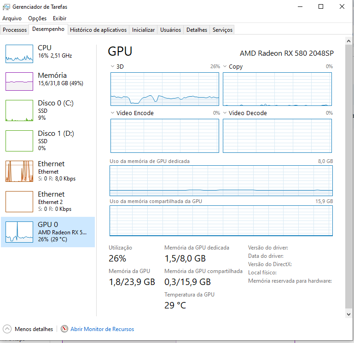Open the Copy engine dropdown chevron
Screen dimensions: 354x343
point(225,66)
